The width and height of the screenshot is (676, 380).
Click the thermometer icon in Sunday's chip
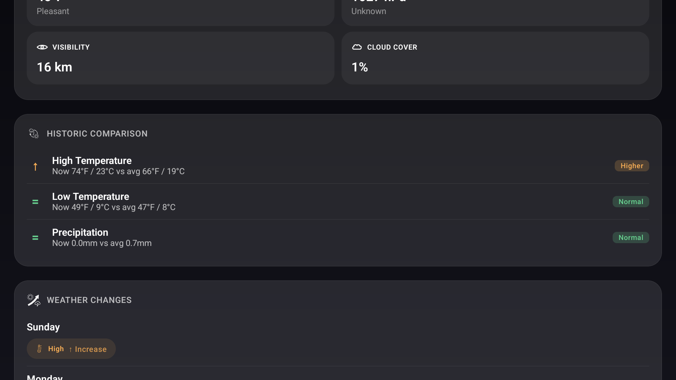pyautogui.click(x=39, y=349)
